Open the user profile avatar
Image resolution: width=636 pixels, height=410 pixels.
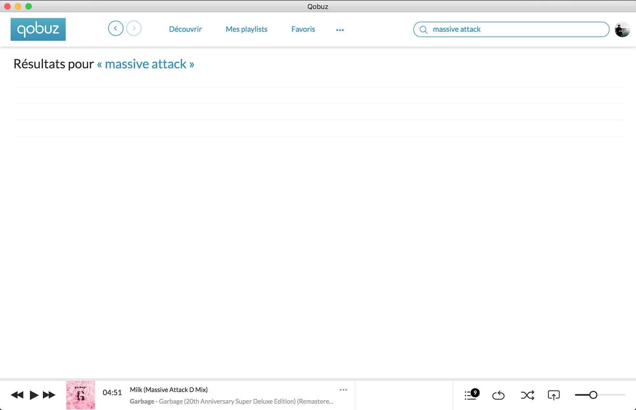tap(622, 30)
